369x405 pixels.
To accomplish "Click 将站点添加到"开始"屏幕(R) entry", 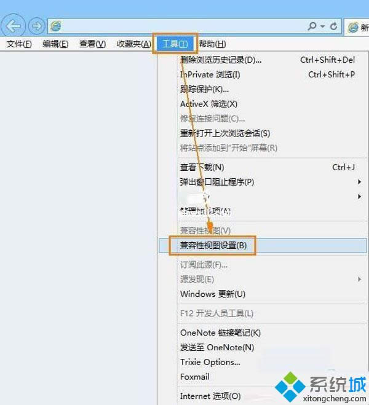I will (x=263, y=148).
